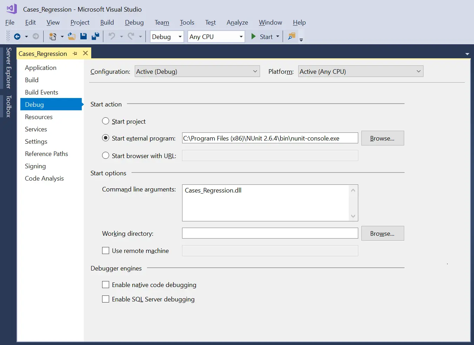The height and width of the screenshot is (345, 474).
Task: Click the Save All toolbar icon
Action: (95, 36)
